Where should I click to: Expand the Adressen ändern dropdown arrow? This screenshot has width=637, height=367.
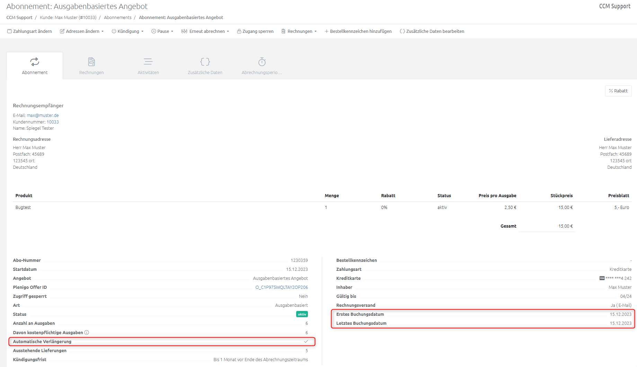pos(103,31)
